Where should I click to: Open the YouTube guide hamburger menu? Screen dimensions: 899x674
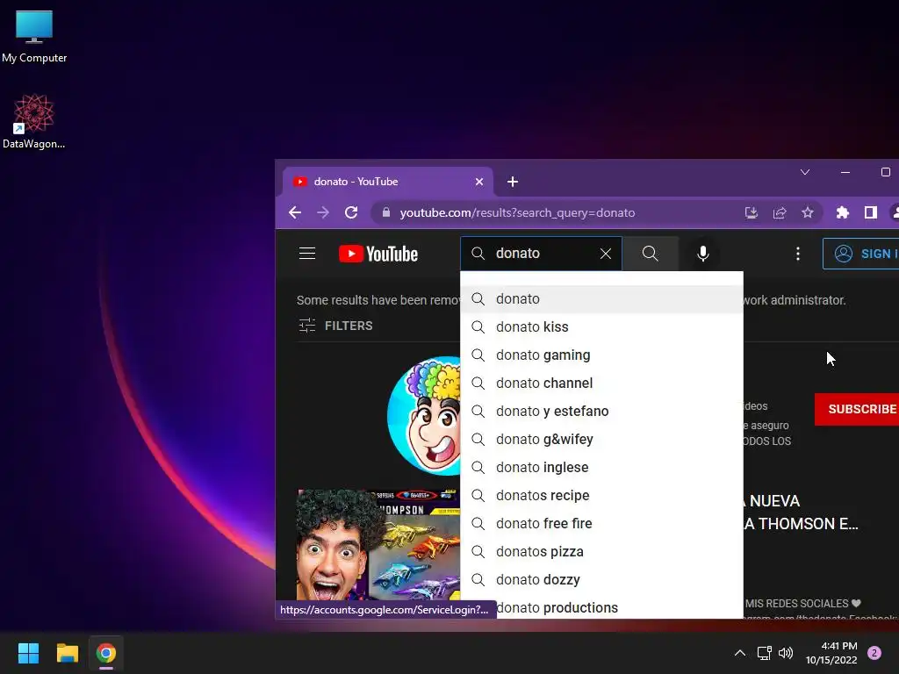pos(307,254)
